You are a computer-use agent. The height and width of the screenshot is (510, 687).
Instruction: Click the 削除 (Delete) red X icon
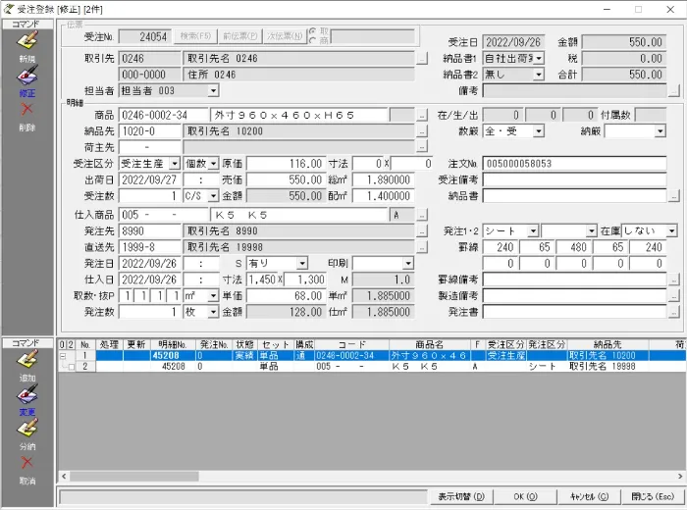[27, 110]
